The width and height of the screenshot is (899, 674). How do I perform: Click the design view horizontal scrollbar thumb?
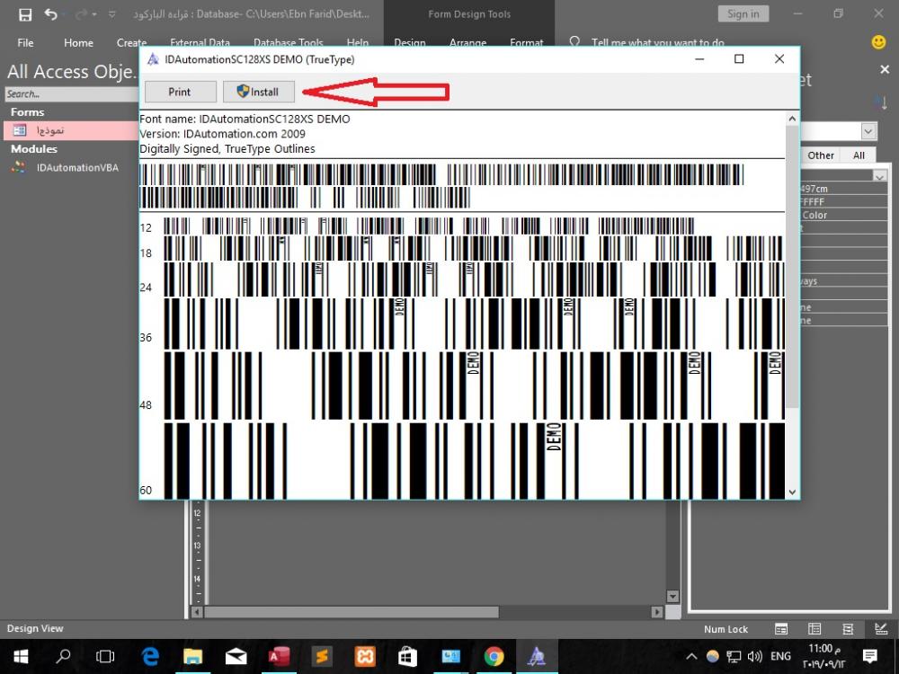pyautogui.click(x=352, y=612)
